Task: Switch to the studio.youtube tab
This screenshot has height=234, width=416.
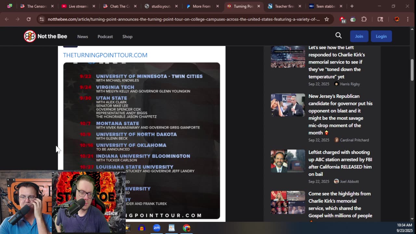Action: (161, 6)
